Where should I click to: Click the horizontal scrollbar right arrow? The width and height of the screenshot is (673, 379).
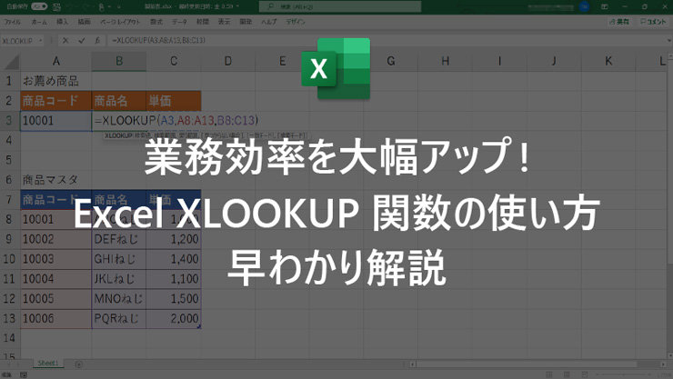click(x=664, y=364)
